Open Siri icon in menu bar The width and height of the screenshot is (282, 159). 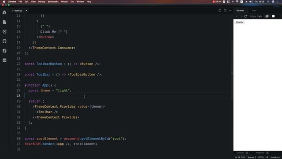(x=273, y=2)
